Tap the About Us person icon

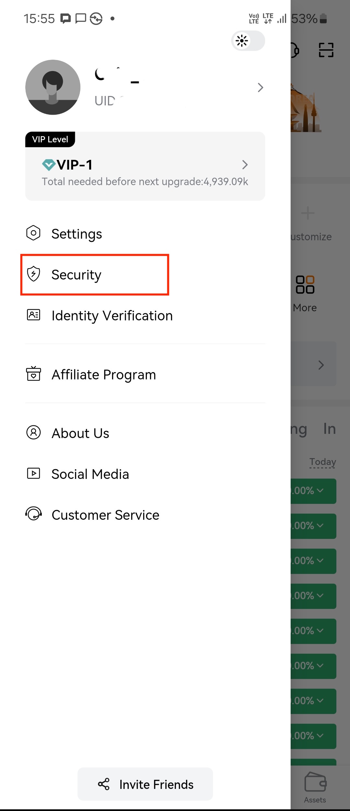click(x=33, y=432)
